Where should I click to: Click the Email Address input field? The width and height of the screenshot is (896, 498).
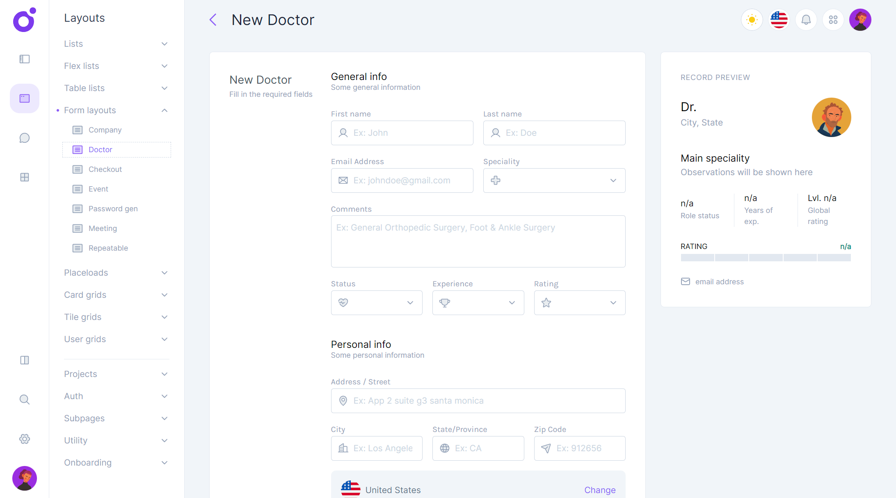coord(402,180)
